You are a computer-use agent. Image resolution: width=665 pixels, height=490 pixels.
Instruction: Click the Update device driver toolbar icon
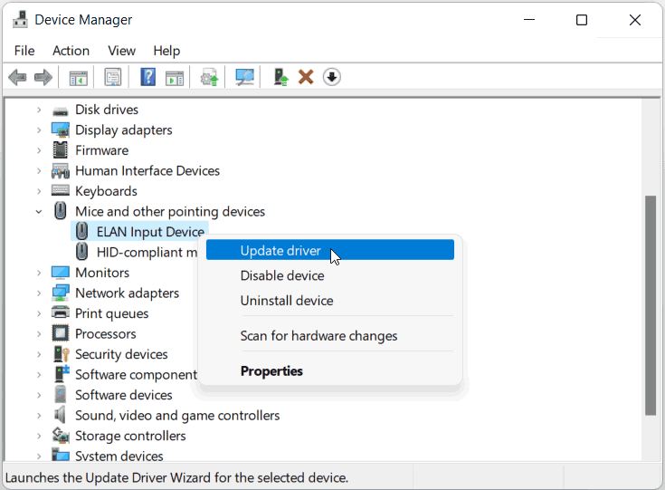[x=210, y=77]
